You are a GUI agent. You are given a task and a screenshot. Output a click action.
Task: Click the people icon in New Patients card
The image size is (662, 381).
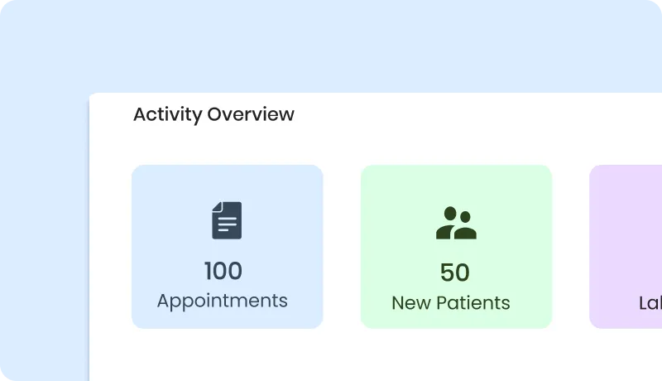pos(456,223)
